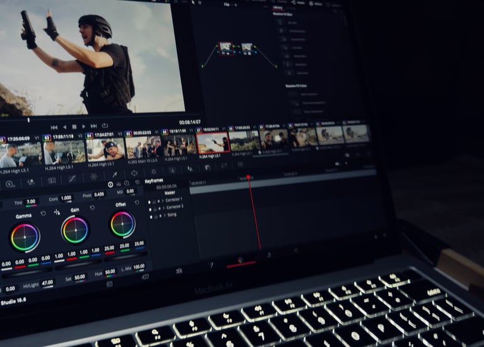Select clip thumbnail 05 labeled H.265 Main 10

click(144, 148)
